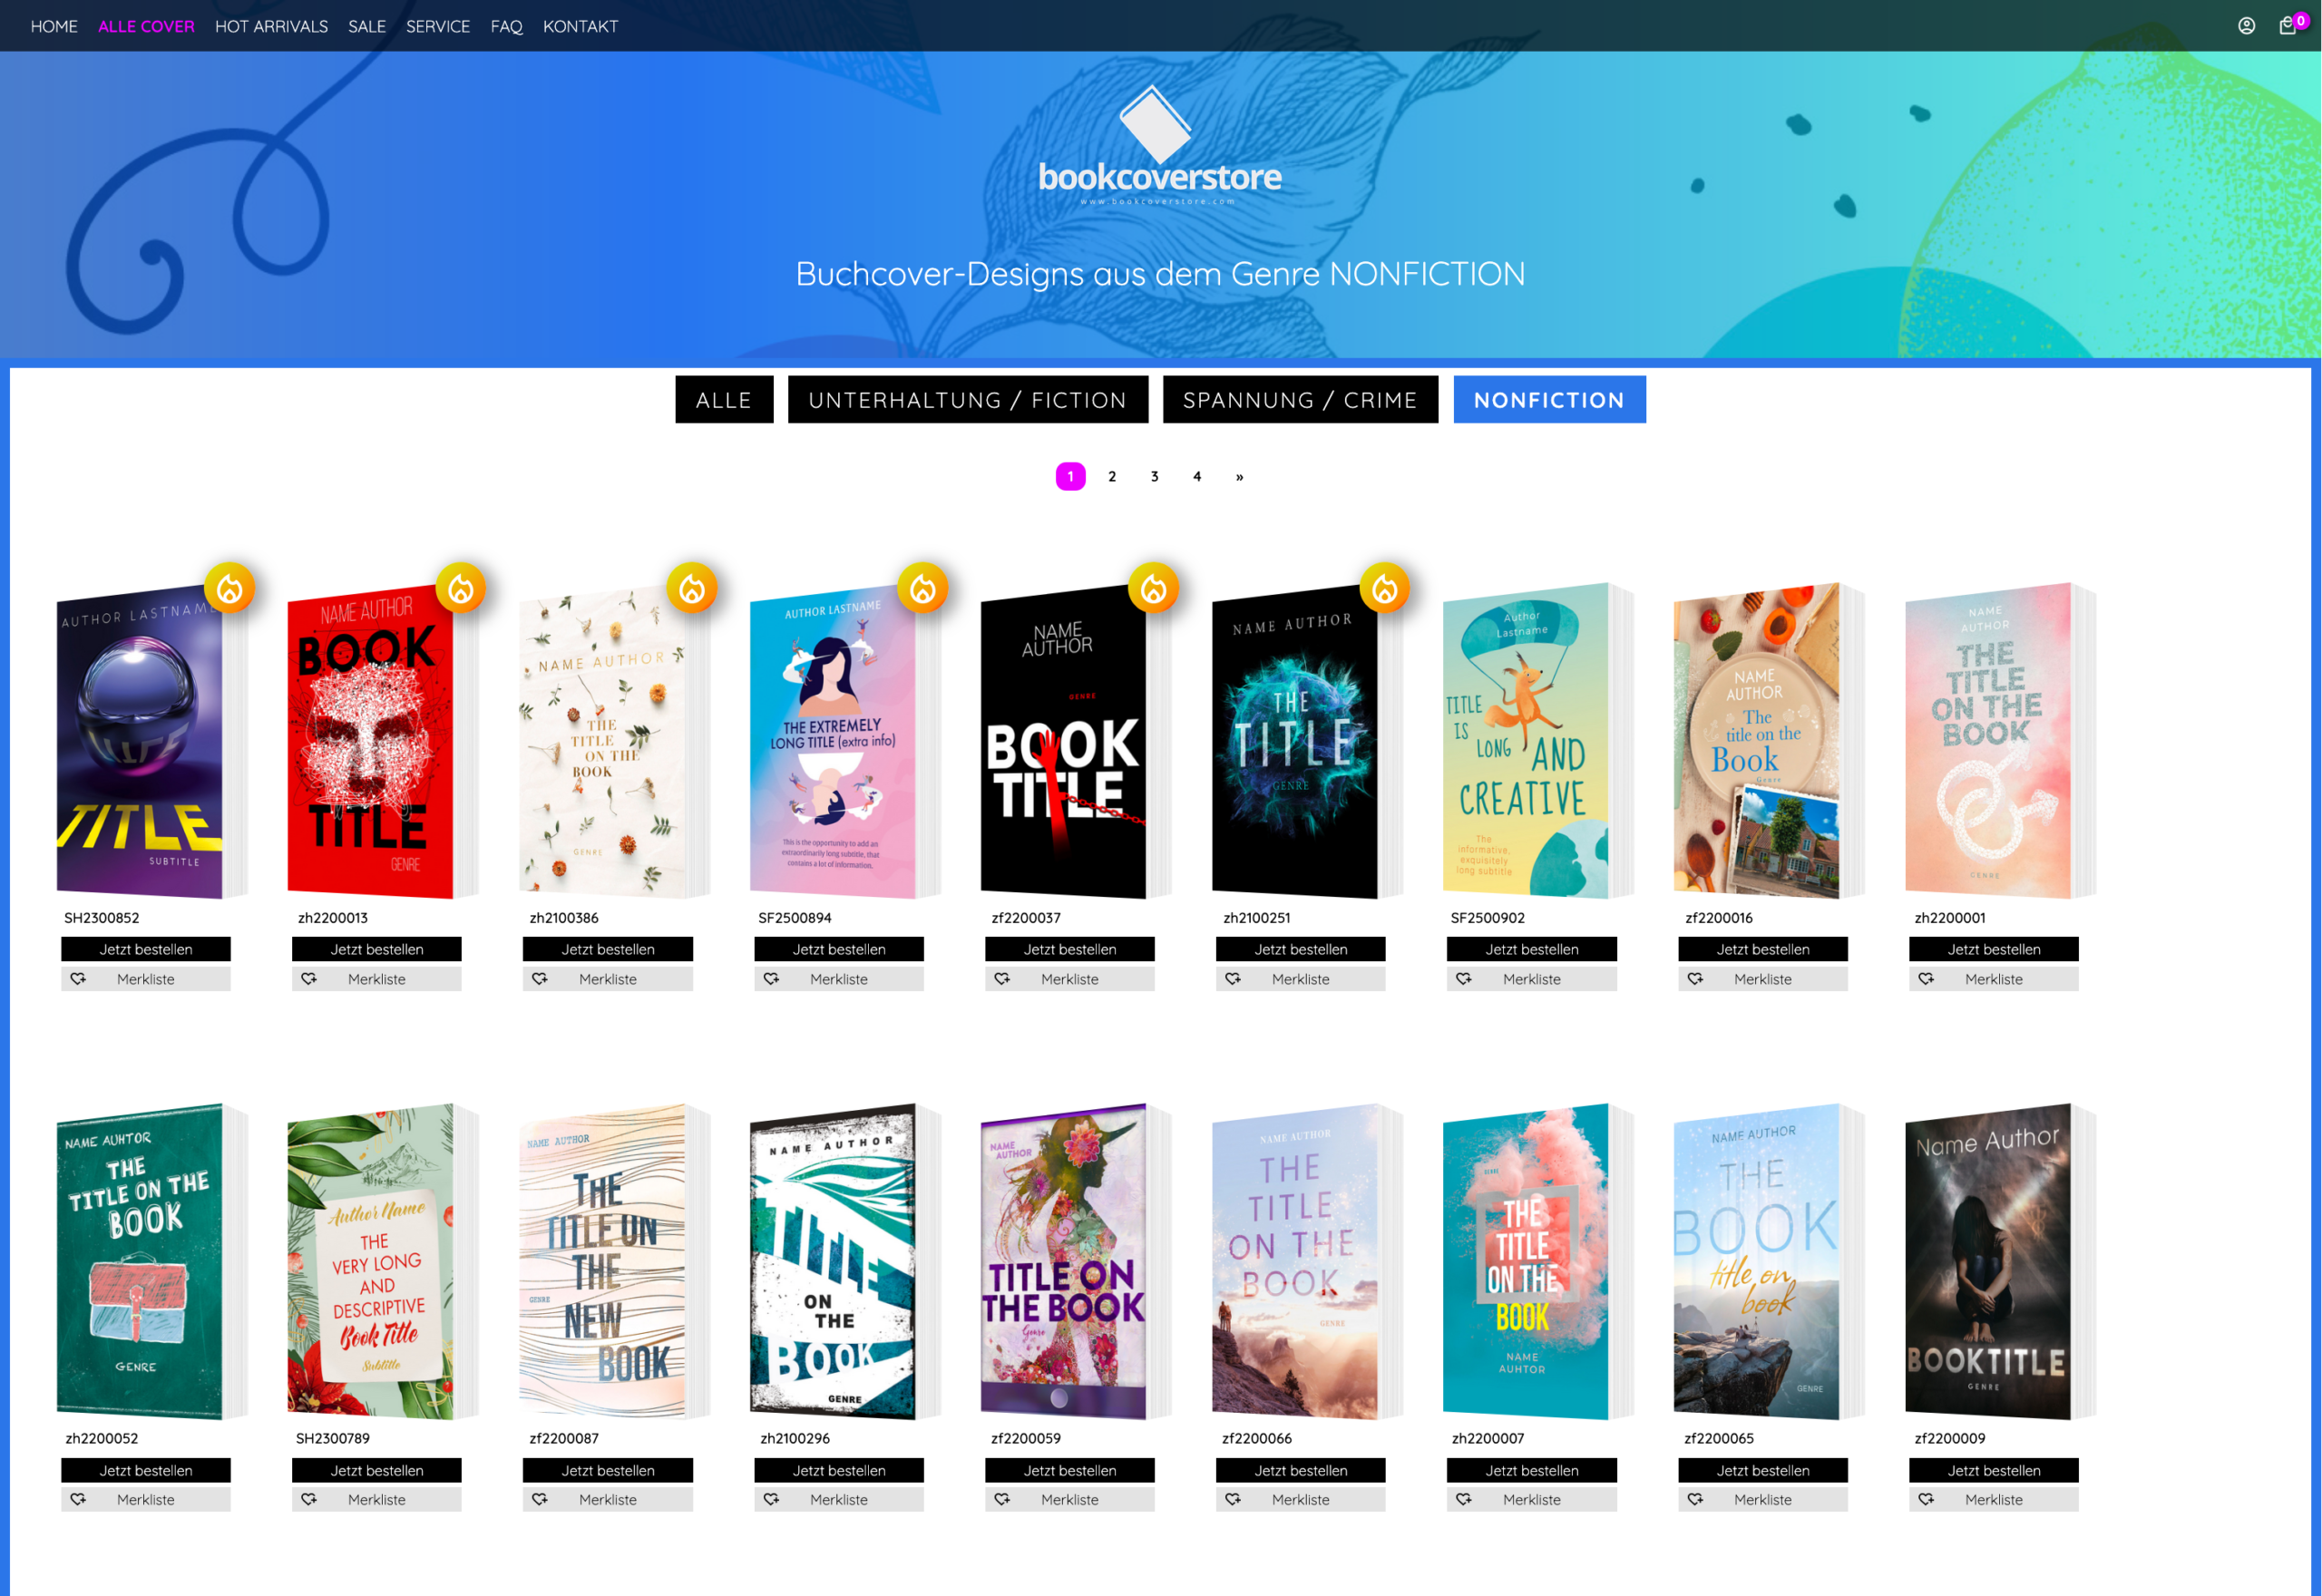
Task: Click heart icon under cover zh2100296
Action: pyautogui.click(x=771, y=1499)
